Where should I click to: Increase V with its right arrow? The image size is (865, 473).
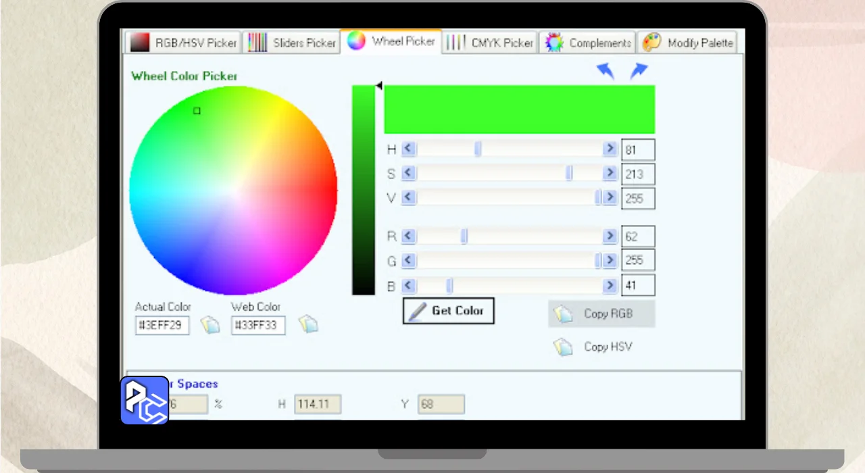point(610,198)
